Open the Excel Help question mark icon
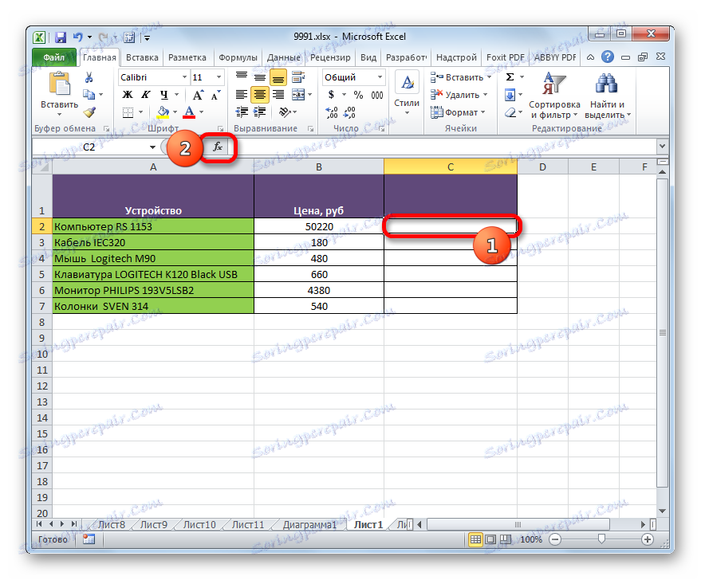Screen dimensions: 701x580 608,57
